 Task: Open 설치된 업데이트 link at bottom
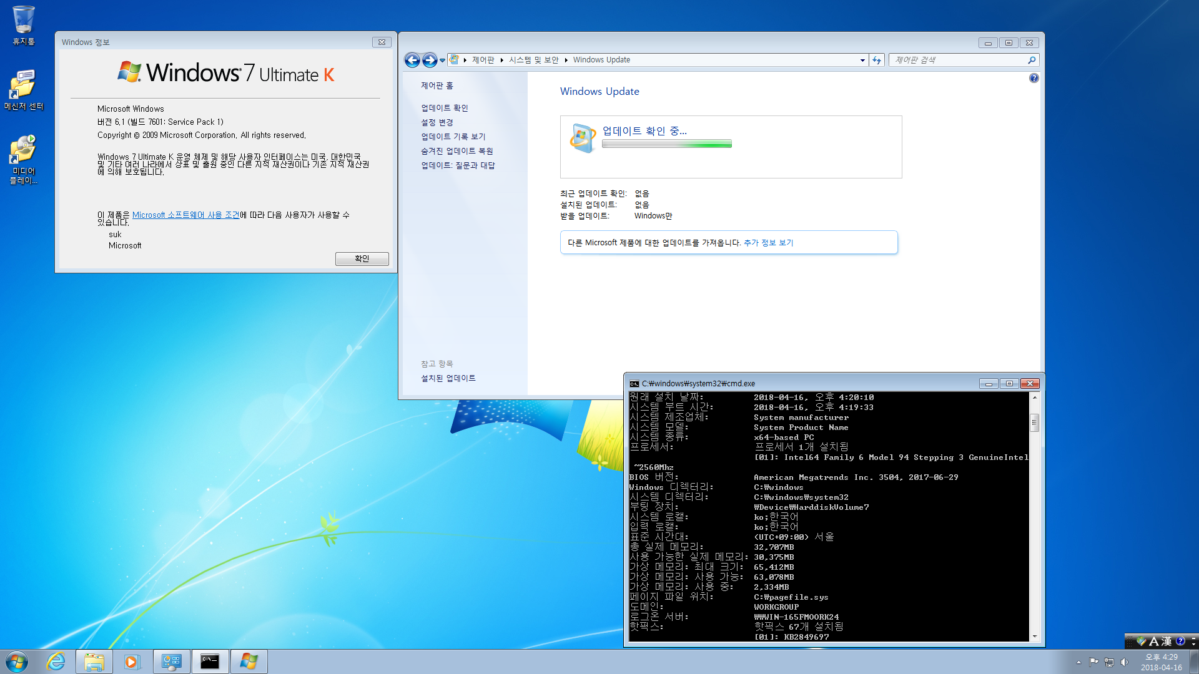[x=448, y=378]
